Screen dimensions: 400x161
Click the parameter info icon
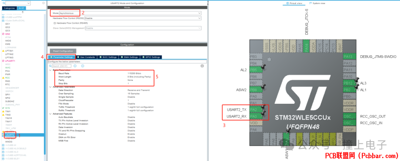[202, 66]
